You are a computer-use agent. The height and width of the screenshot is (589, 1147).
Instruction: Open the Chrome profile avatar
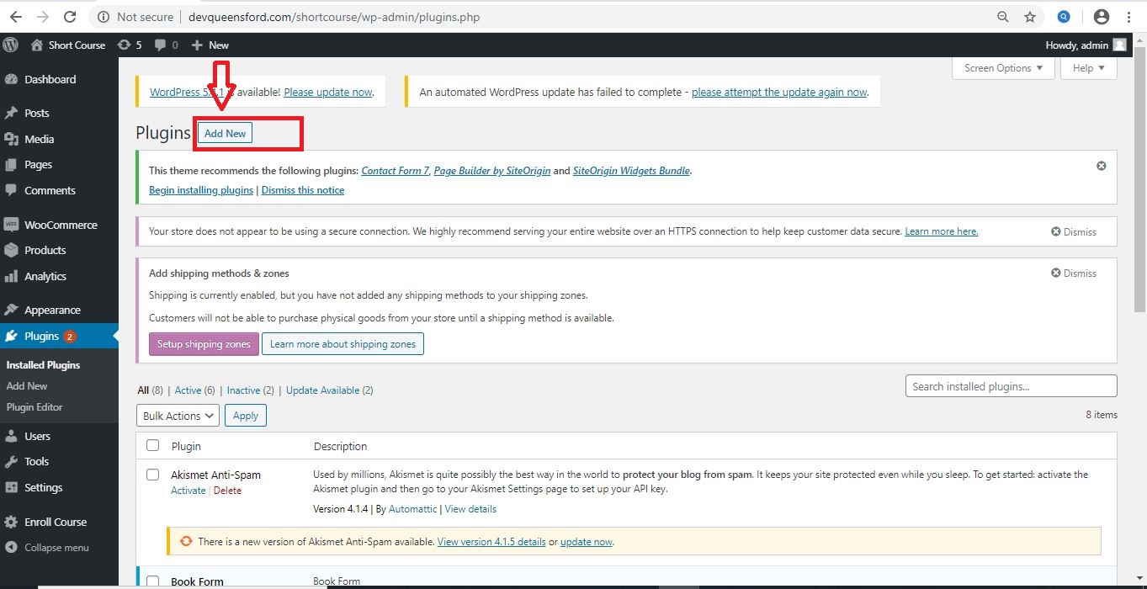pyautogui.click(x=1101, y=17)
